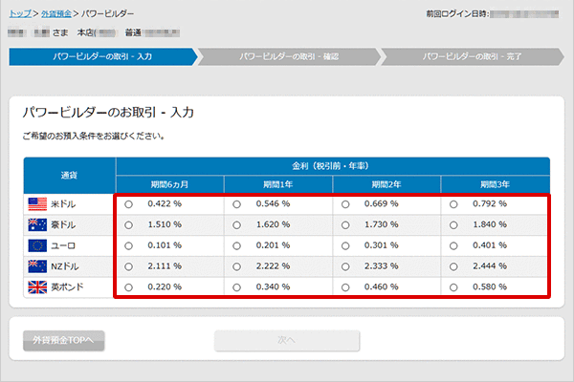
Task: Click the UK flag icon for 英ポンド
Action: click(37, 287)
